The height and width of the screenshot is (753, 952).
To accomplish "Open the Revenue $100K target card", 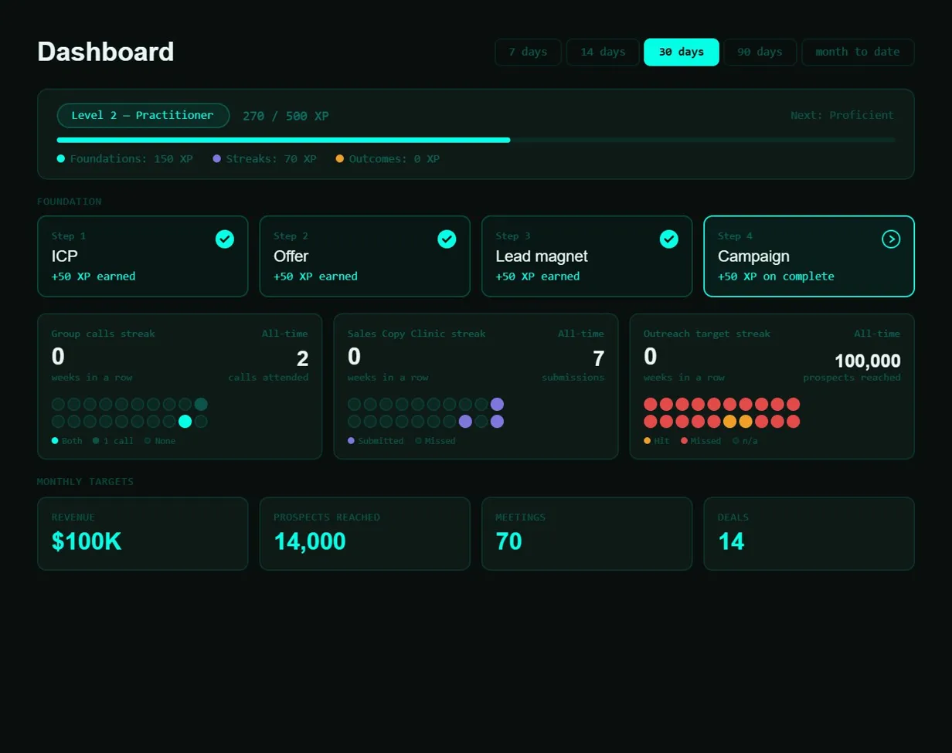I will (143, 534).
